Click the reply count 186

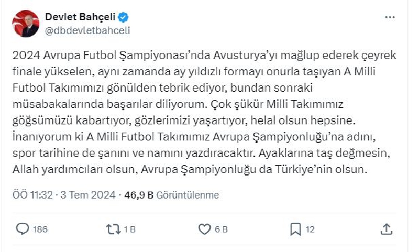click(40, 229)
